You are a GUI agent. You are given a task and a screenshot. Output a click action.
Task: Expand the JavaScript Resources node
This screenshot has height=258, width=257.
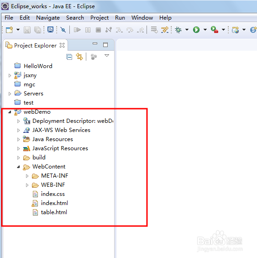click(x=18, y=148)
